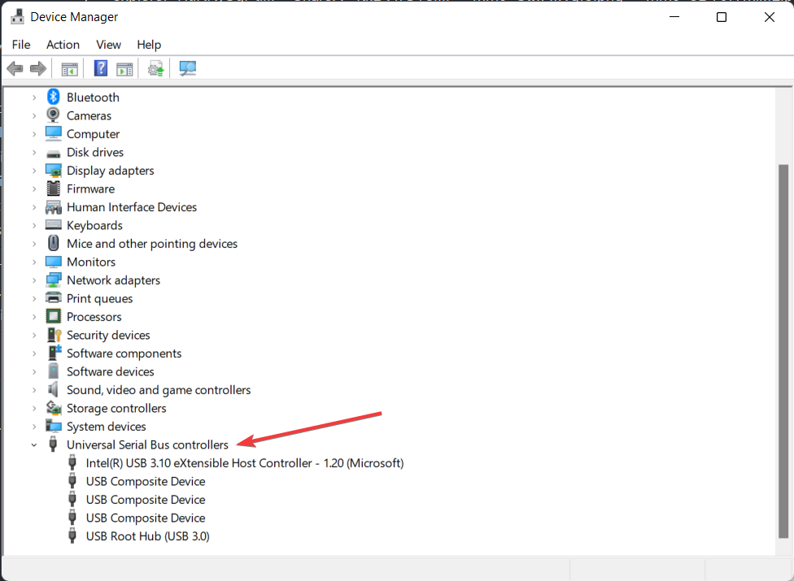Collapse the Universal Serial Bus controllers category
Screen dimensions: 794x581
click(x=34, y=444)
